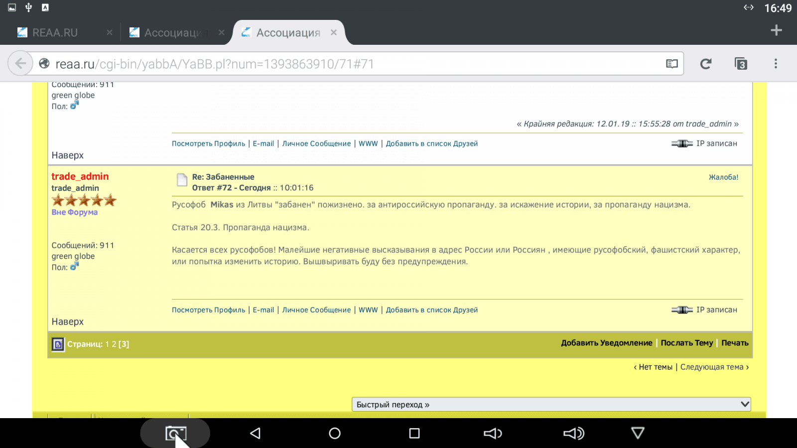Open the browser three-dot menu

click(x=776, y=64)
